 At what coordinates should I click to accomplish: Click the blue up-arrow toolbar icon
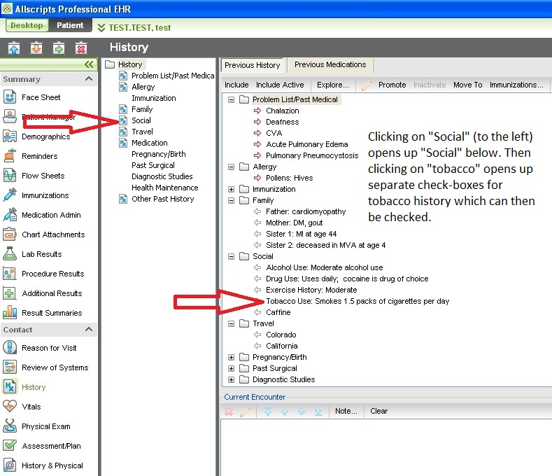point(14,48)
